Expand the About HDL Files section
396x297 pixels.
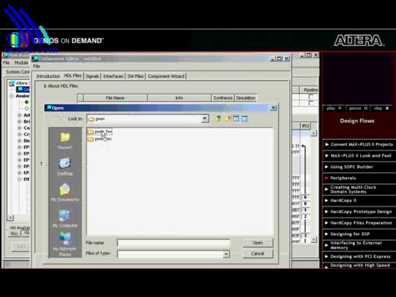click(x=45, y=86)
